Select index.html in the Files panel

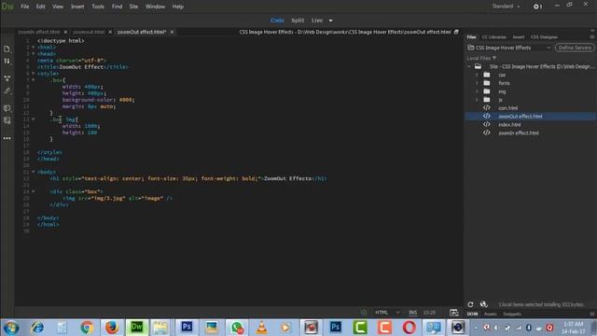tap(509, 124)
